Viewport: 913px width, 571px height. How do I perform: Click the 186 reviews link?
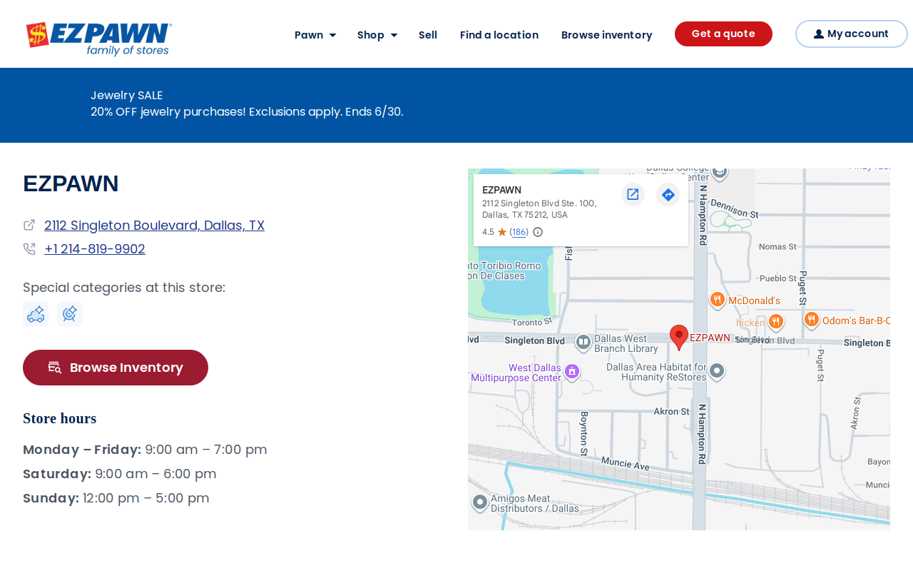click(x=519, y=232)
